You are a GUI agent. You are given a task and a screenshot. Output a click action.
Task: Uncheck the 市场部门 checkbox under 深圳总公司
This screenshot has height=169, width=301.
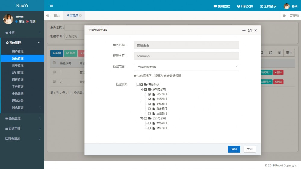tap(150, 99)
